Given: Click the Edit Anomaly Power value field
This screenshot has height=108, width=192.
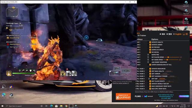Looking at the screenshot, I should (x=172, y=76).
